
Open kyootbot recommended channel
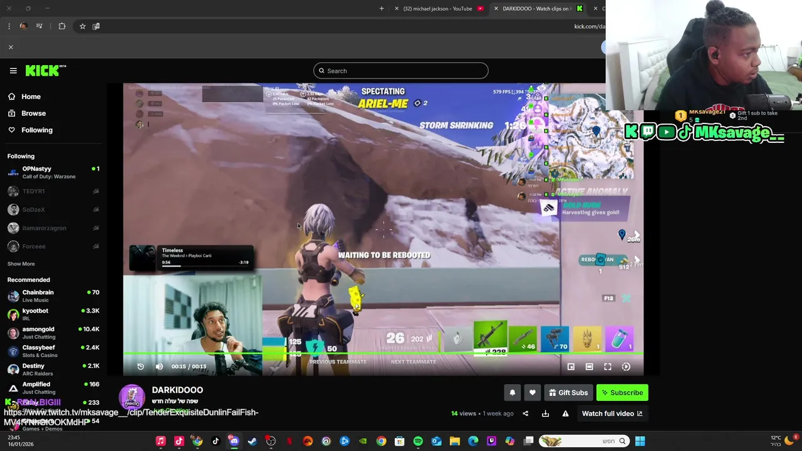point(53,314)
